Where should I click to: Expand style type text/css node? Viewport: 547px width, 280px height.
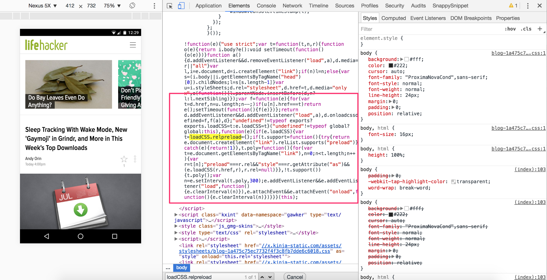coord(176,233)
